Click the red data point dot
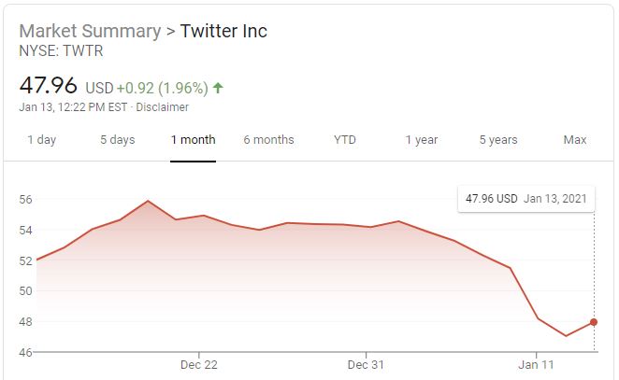The width and height of the screenshot is (619, 380). (x=594, y=322)
